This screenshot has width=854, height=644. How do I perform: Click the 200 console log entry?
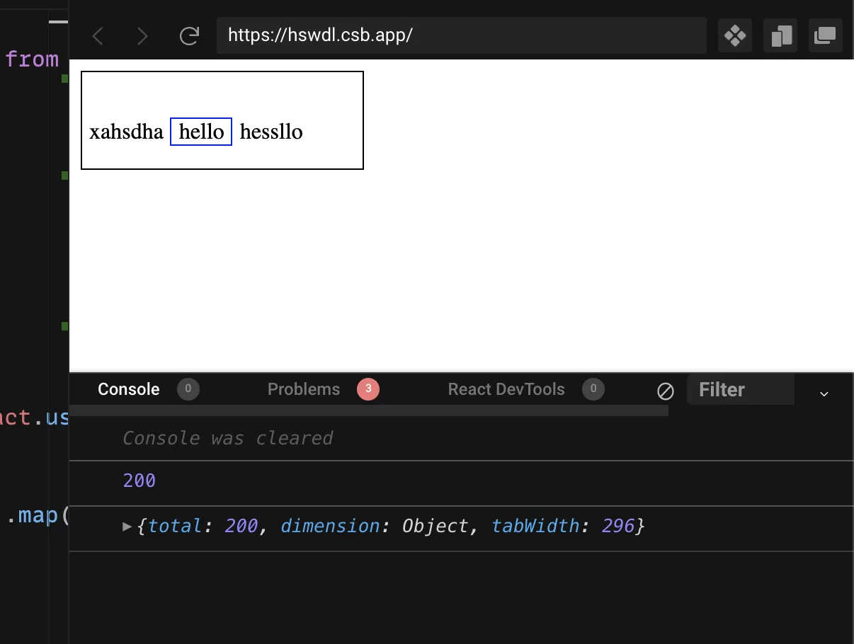pyautogui.click(x=140, y=481)
